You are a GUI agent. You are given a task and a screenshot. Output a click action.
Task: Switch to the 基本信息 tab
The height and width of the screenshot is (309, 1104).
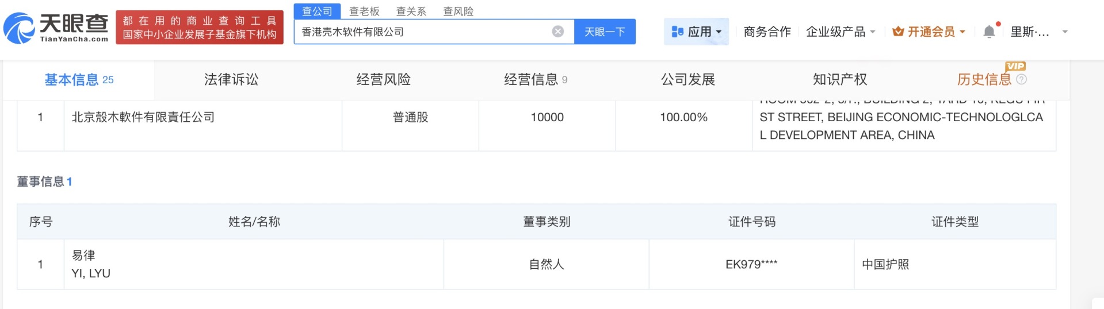tap(79, 80)
